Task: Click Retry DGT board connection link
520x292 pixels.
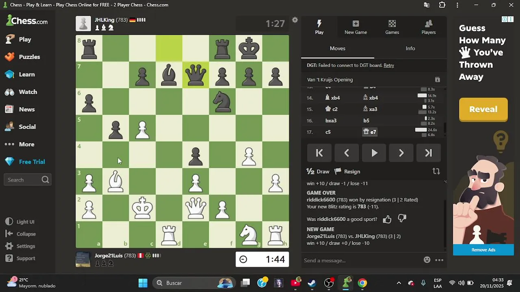Action: 389,65
